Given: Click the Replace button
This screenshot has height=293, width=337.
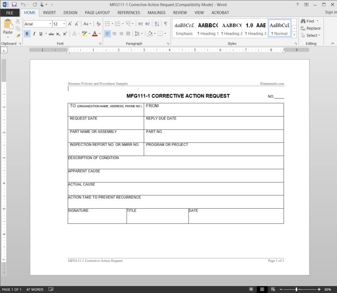Looking at the screenshot, I should (x=311, y=28).
